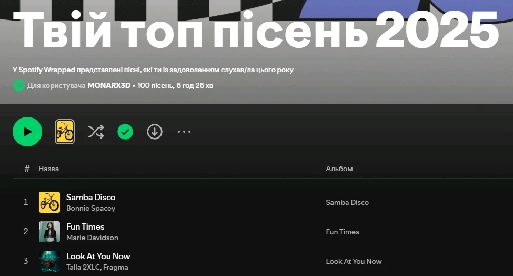Screen dimensions: 513x276
Task: Click the bicycle cover preview next to play
Action: click(65, 132)
